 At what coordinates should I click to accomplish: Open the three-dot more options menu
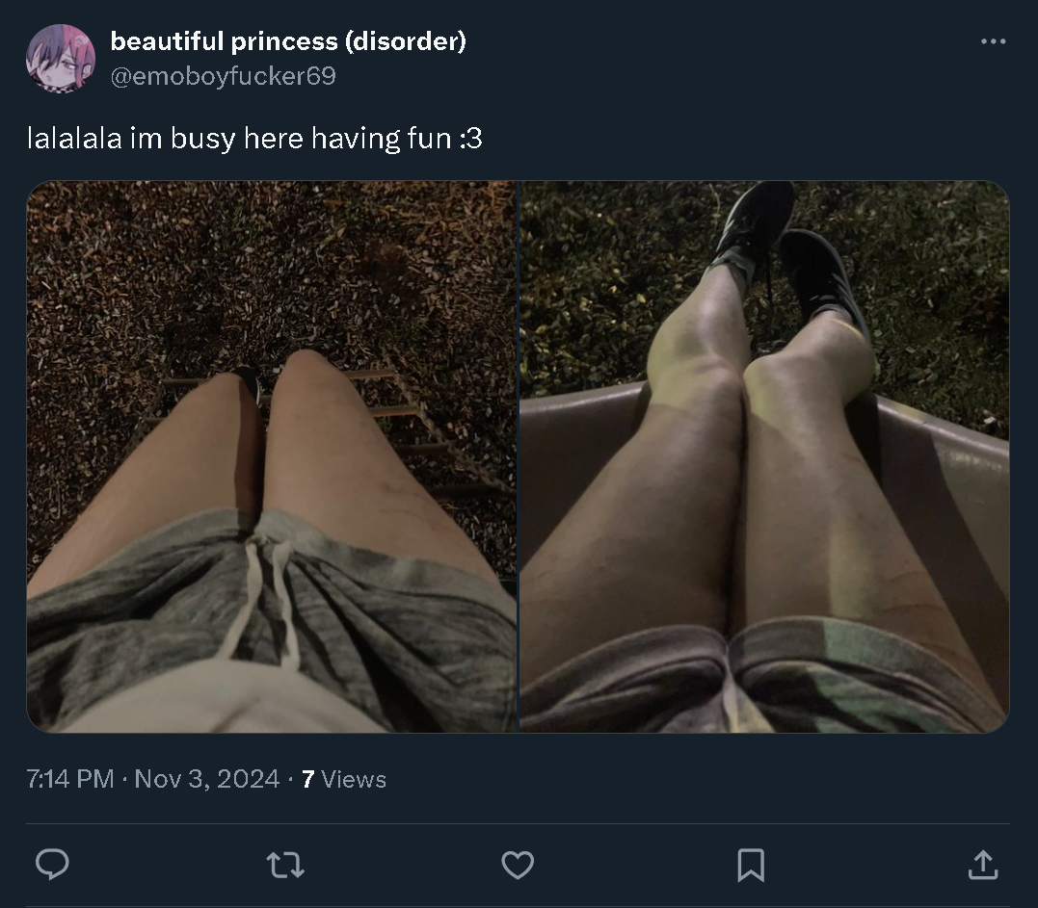point(993,41)
